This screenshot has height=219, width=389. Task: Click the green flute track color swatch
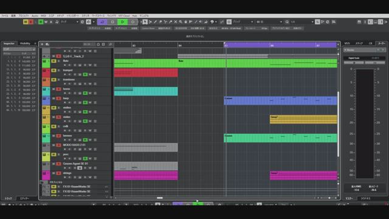46,63
